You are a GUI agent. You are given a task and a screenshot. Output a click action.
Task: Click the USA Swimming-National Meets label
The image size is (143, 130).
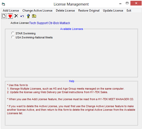(x=34, y=37)
